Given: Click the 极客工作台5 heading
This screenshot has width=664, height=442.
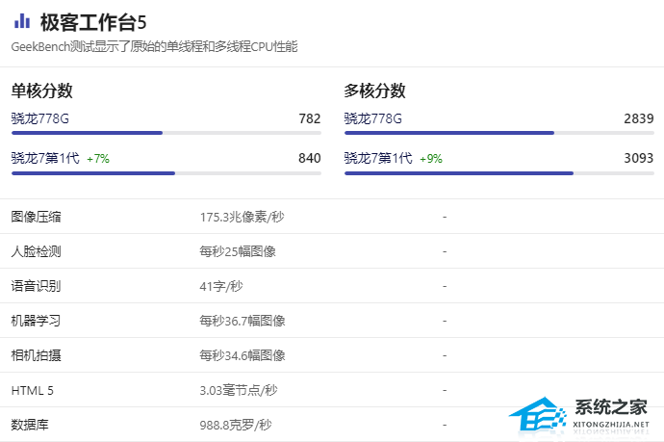Looking at the screenshot, I should pos(93,21).
